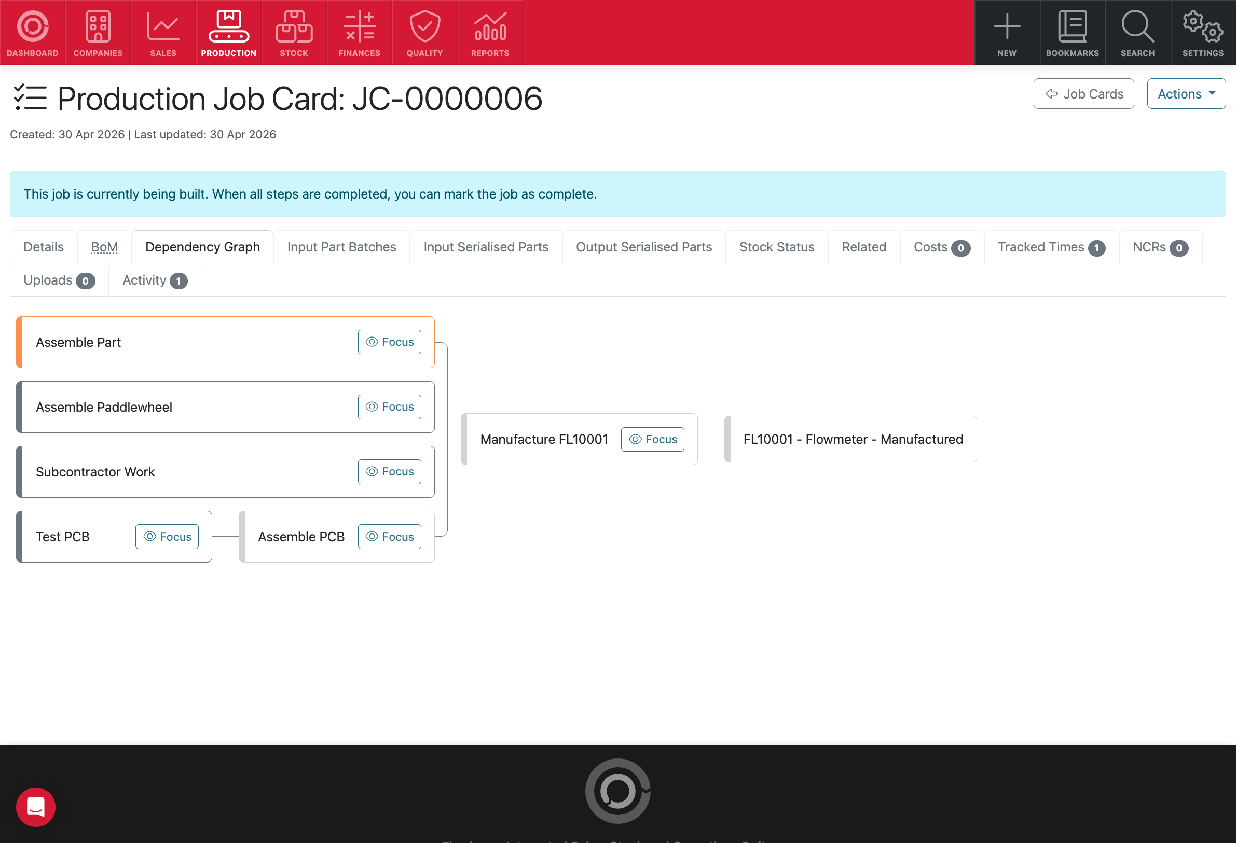Open the Costs tab

(x=942, y=247)
